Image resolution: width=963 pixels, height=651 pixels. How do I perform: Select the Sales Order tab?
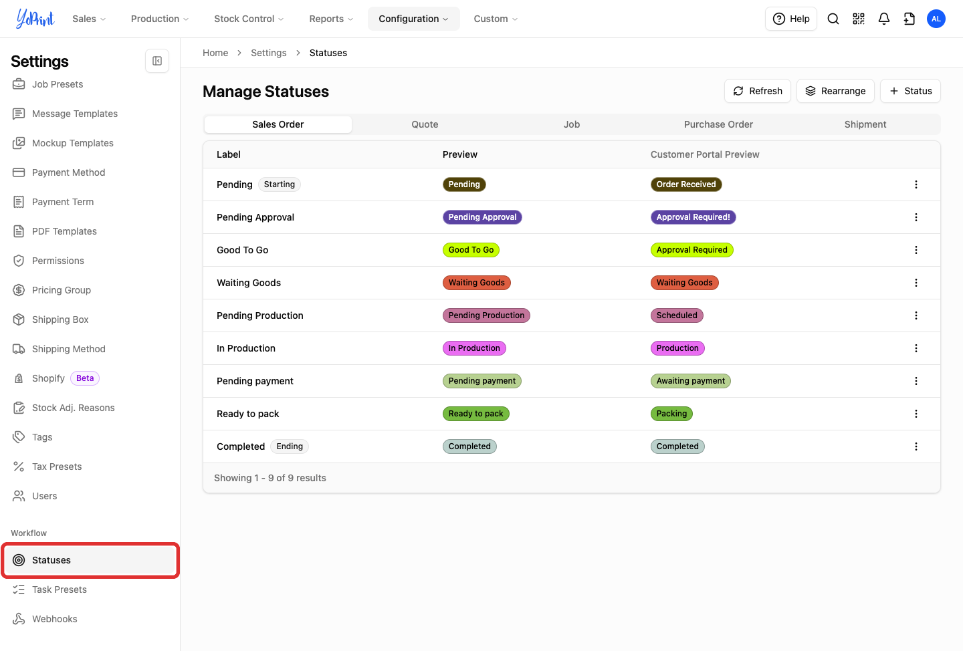[278, 124]
